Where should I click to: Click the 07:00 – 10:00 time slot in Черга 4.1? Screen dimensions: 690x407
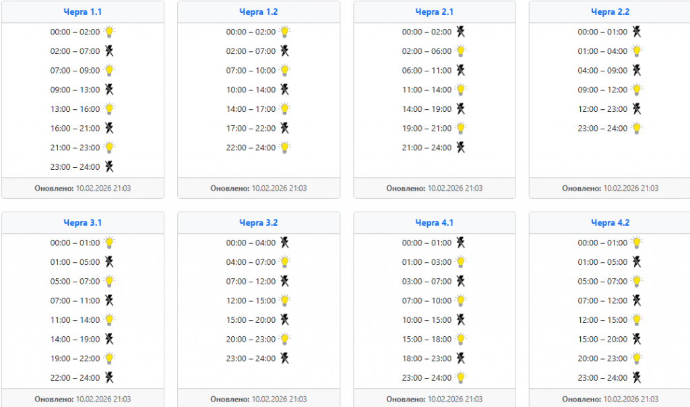coord(427,301)
